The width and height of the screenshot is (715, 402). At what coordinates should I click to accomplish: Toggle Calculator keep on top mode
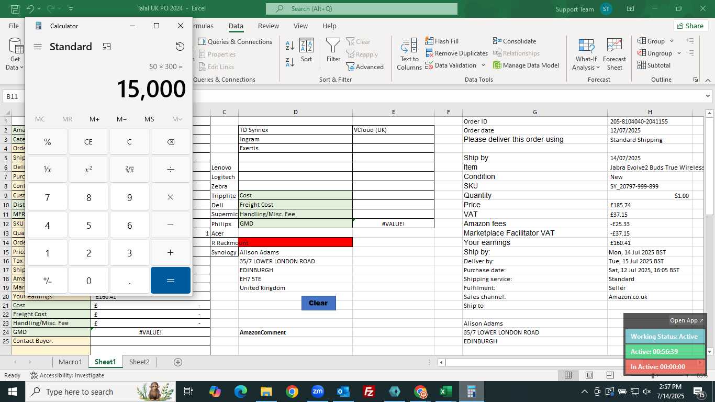107,47
